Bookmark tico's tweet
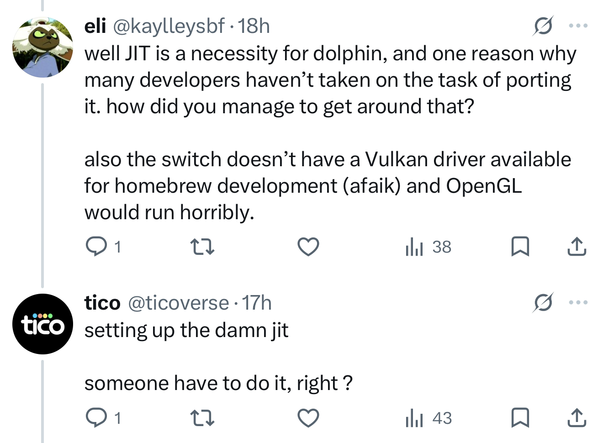 click(x=520, y=418)
